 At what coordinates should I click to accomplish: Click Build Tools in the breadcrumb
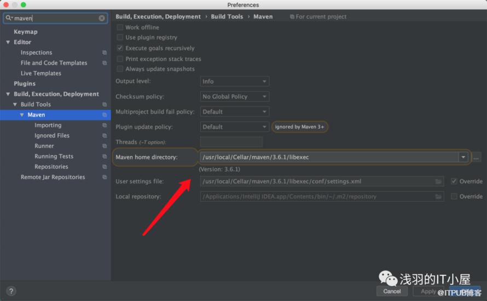[x=227, y=16]
